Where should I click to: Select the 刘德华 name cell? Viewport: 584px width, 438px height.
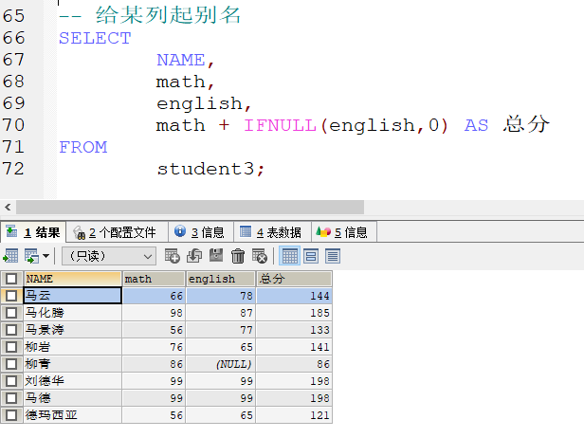[x=73, y=381]
